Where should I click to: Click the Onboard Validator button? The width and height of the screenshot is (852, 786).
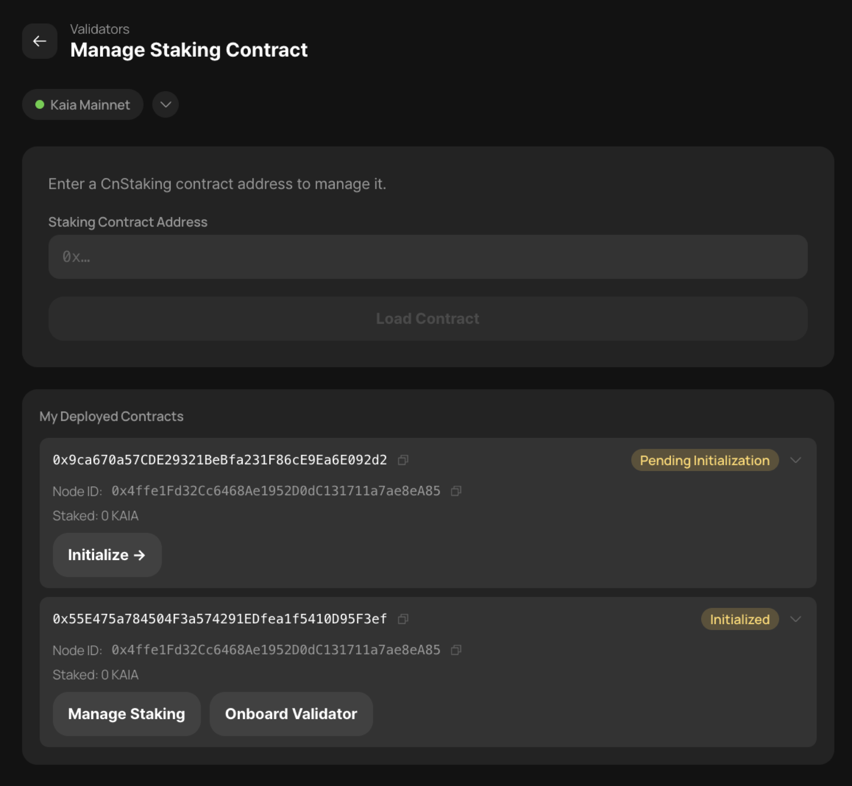coord(291,714)
